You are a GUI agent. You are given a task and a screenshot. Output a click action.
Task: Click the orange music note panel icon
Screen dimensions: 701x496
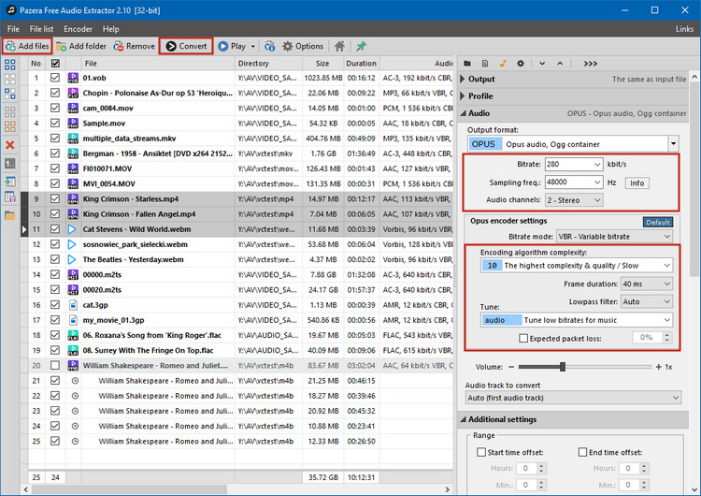503,64
